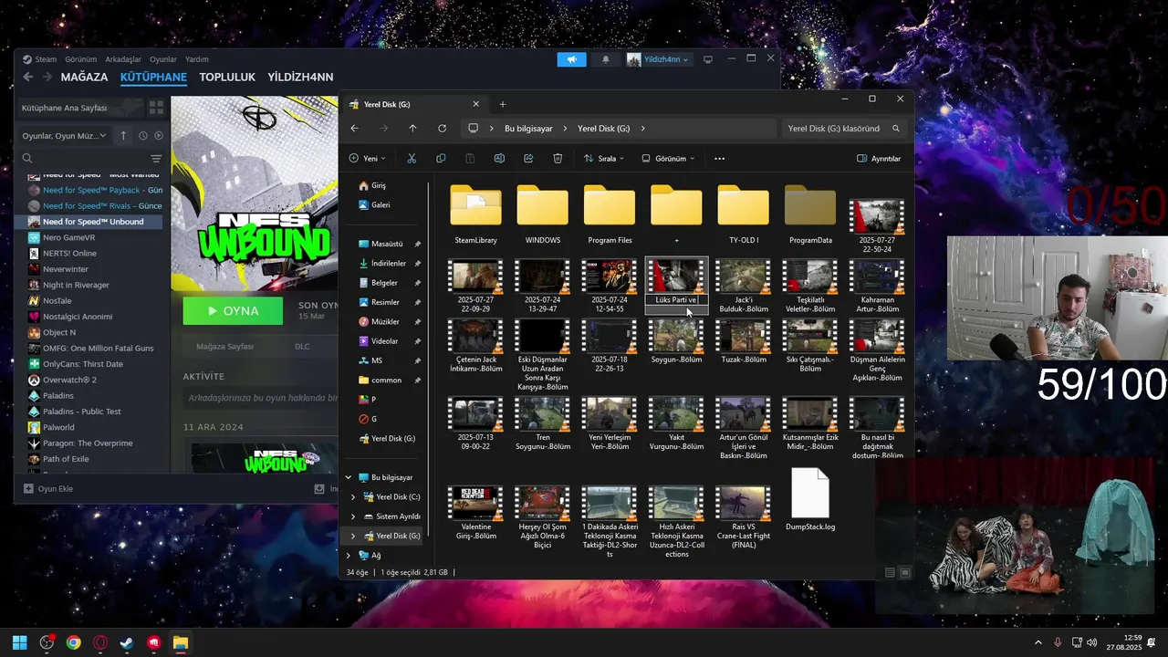Expand Sistem Ayrıldı in navigation tree
Viewport: 1168px width, 657px height.
click(x=353, y=516)
